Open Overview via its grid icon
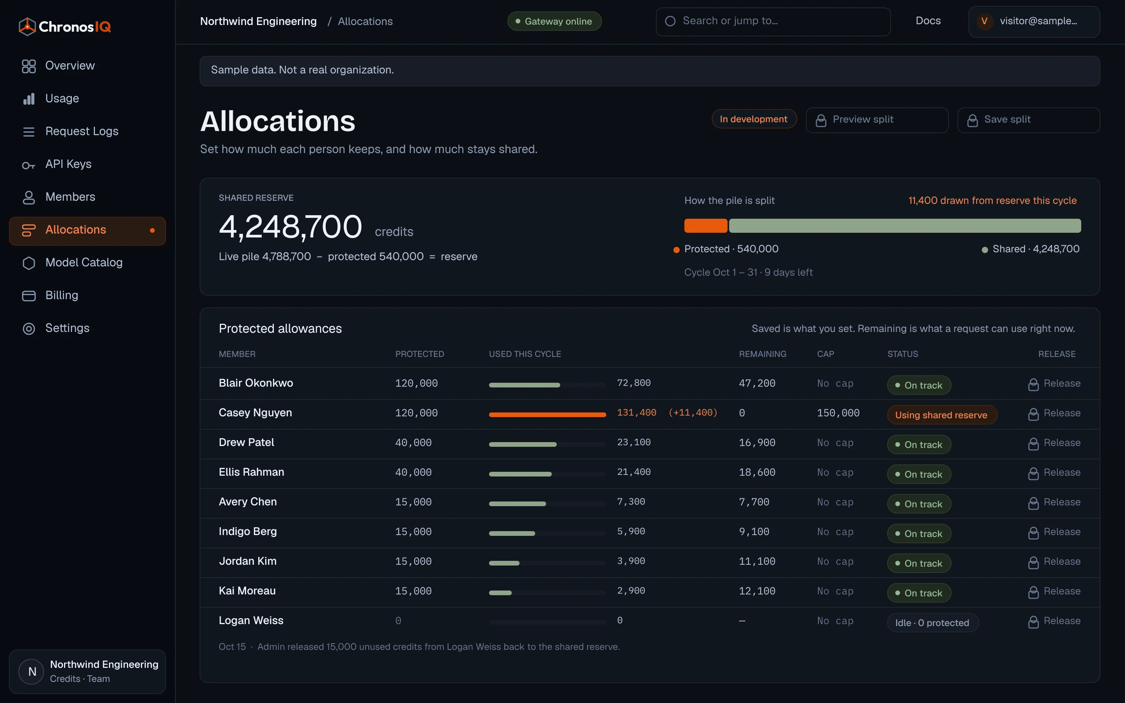Viewport: 1125px width, 703px height. [29, 66]
